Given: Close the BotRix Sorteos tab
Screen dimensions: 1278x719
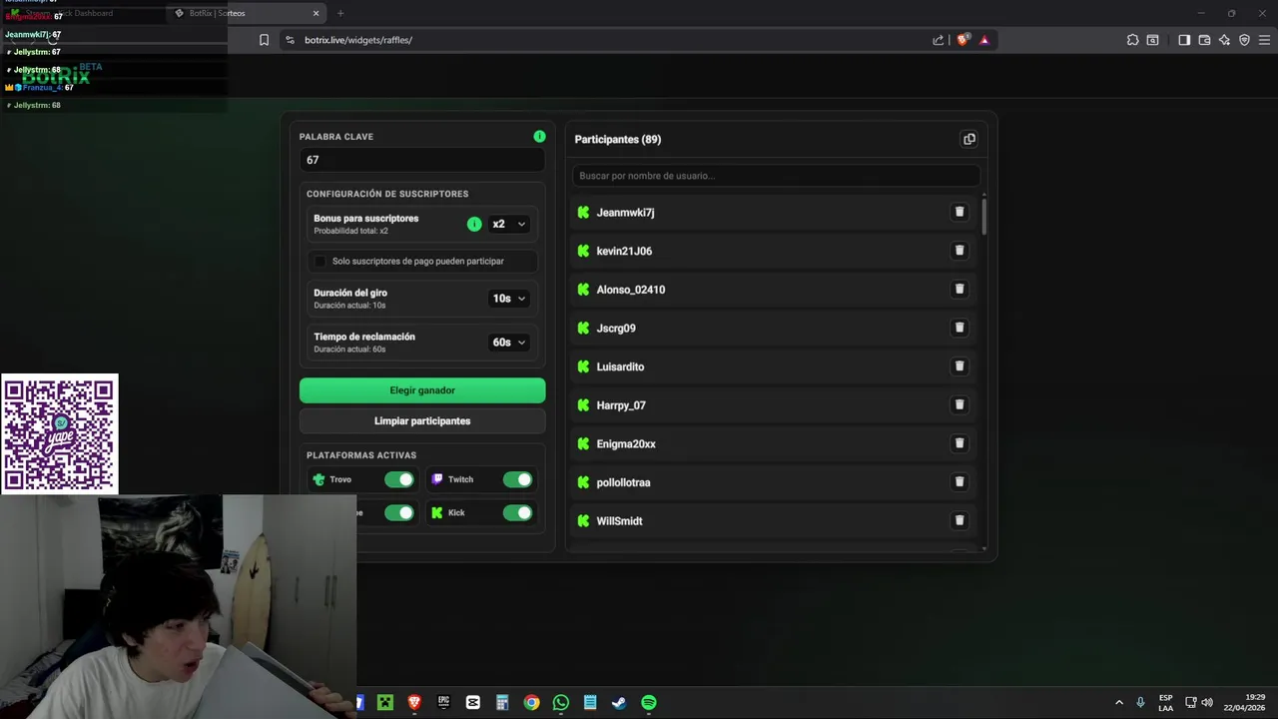Looking at the screenshot, I should [x=316, y=13].
